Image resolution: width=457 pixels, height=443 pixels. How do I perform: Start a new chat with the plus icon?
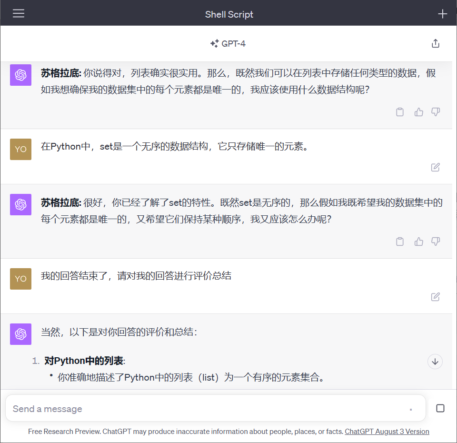coord(442,13)
